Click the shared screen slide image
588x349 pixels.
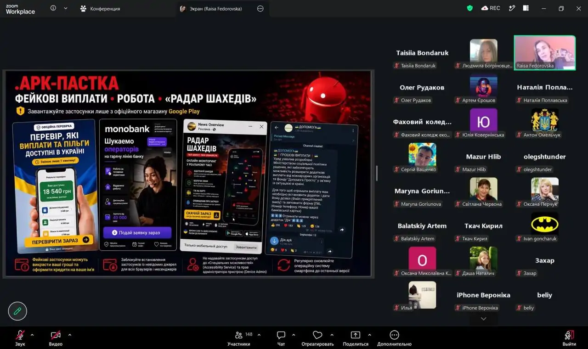click(188, 174)
